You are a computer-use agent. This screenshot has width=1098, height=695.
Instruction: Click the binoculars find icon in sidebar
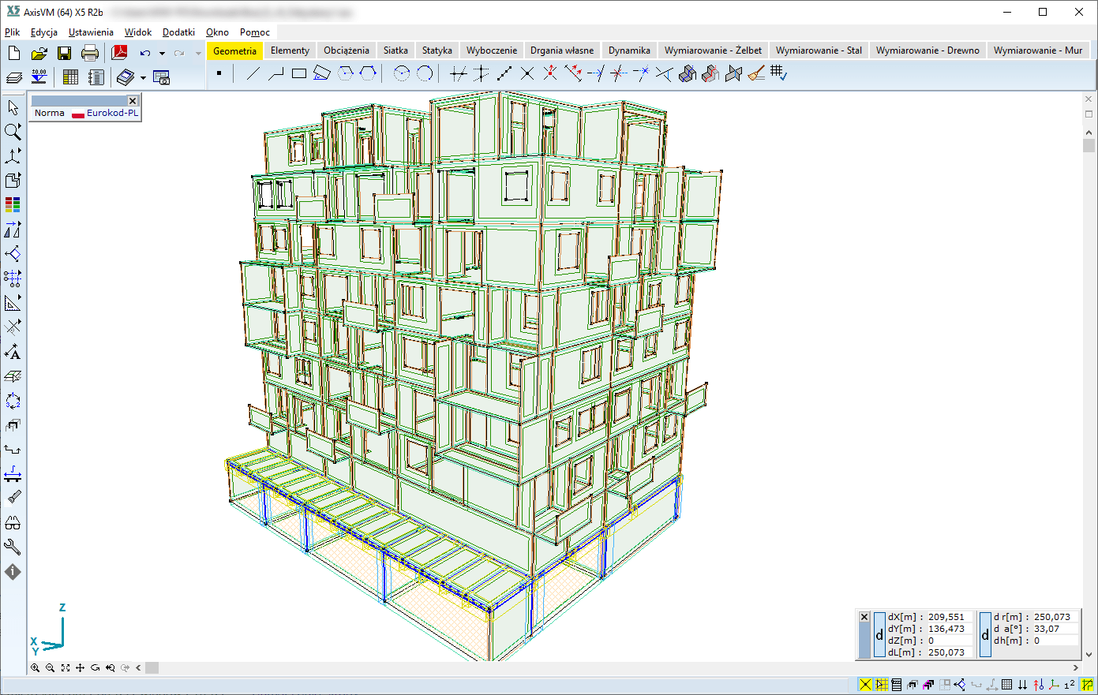(13, 522)
